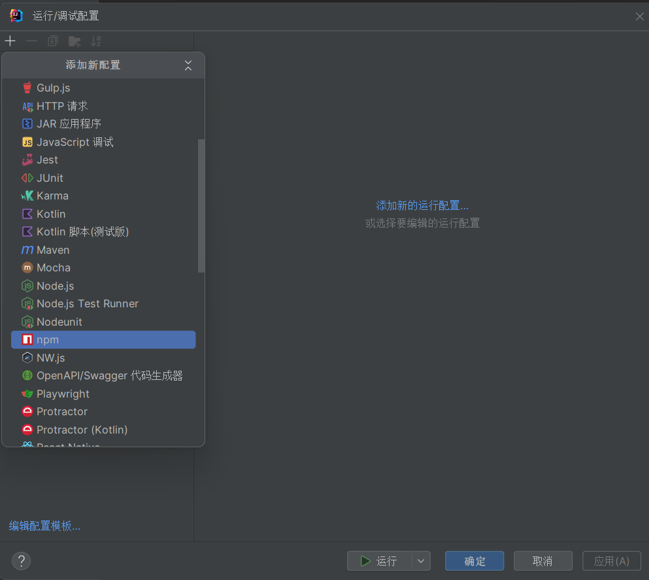Click the JAR application icon
This screenshot has height=580, width=649.
click(27, 124)
